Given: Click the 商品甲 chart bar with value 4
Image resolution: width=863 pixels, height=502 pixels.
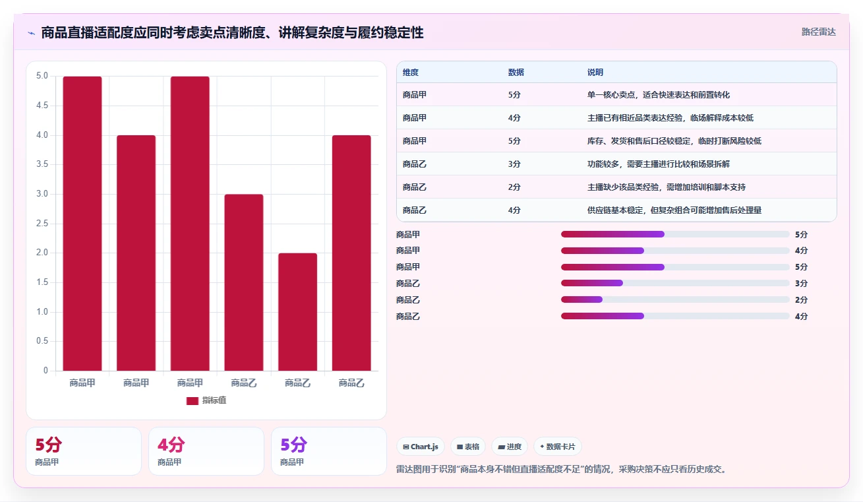Looking at the screenshot, I should pyautogui.click(x=136, y=253).
